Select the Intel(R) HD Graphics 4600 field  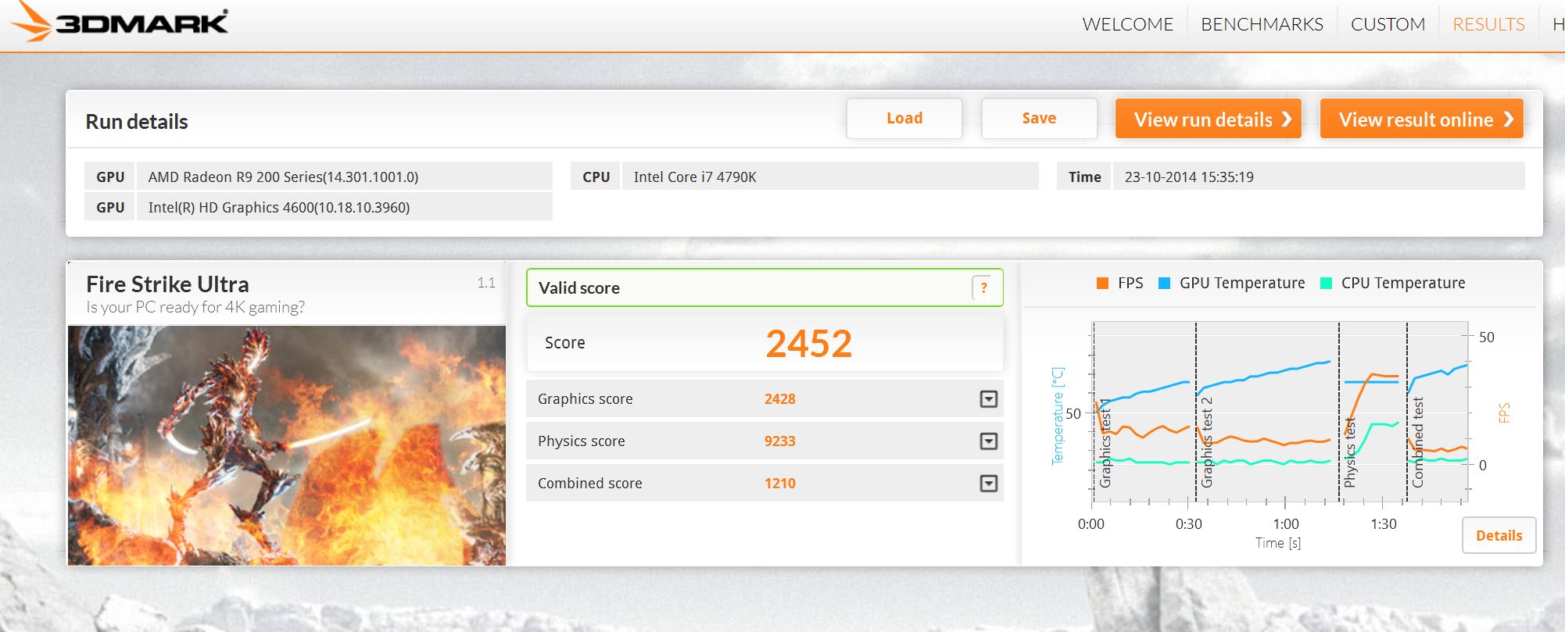[344, 207]
